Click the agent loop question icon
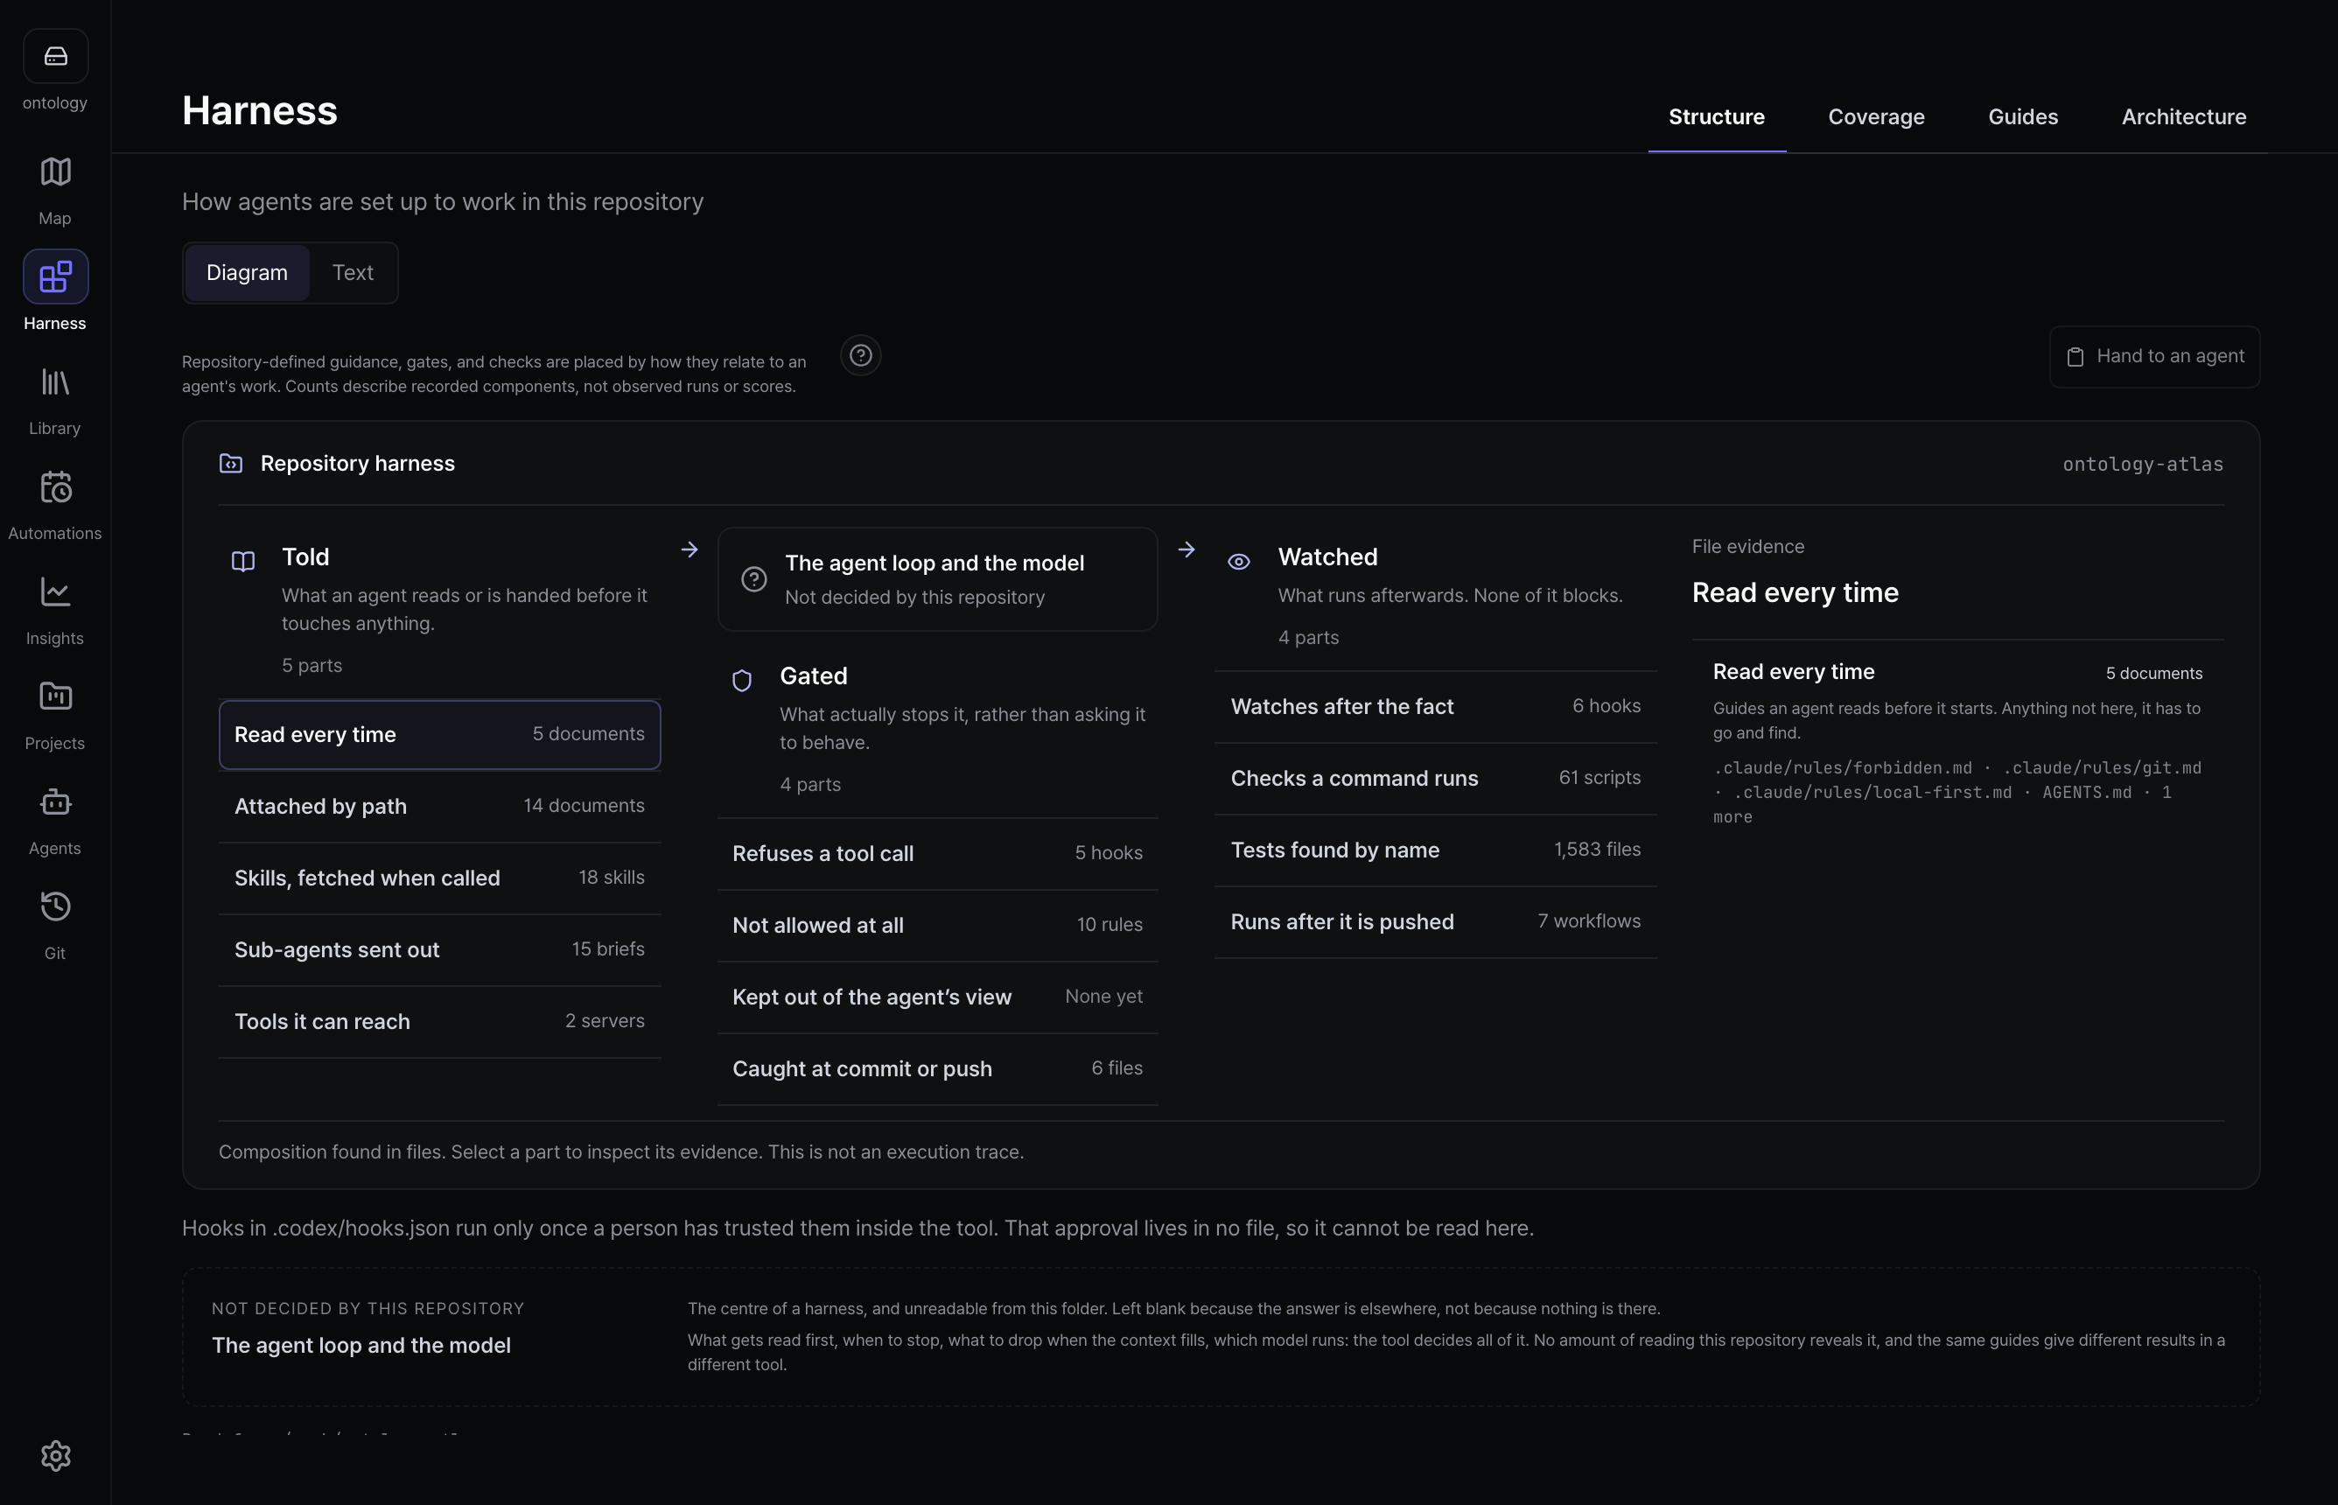The width and height of the screenshot is (2338, 1505). 754,579
